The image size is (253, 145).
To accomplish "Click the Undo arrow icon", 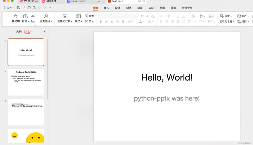I will (39, 8).
